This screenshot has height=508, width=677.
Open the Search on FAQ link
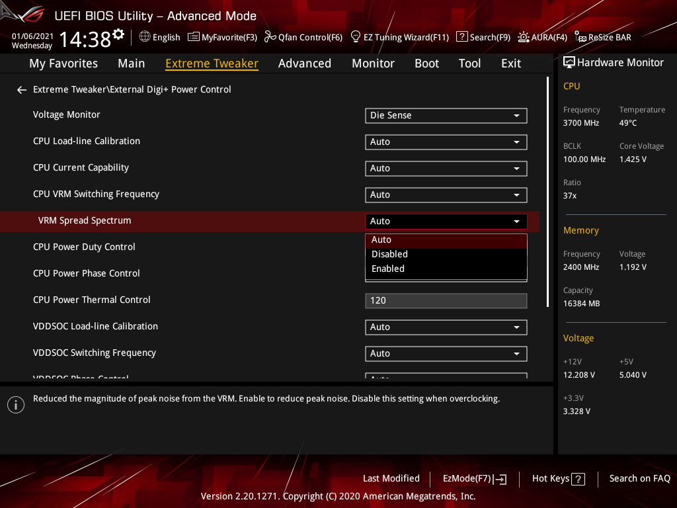(639, 479)
